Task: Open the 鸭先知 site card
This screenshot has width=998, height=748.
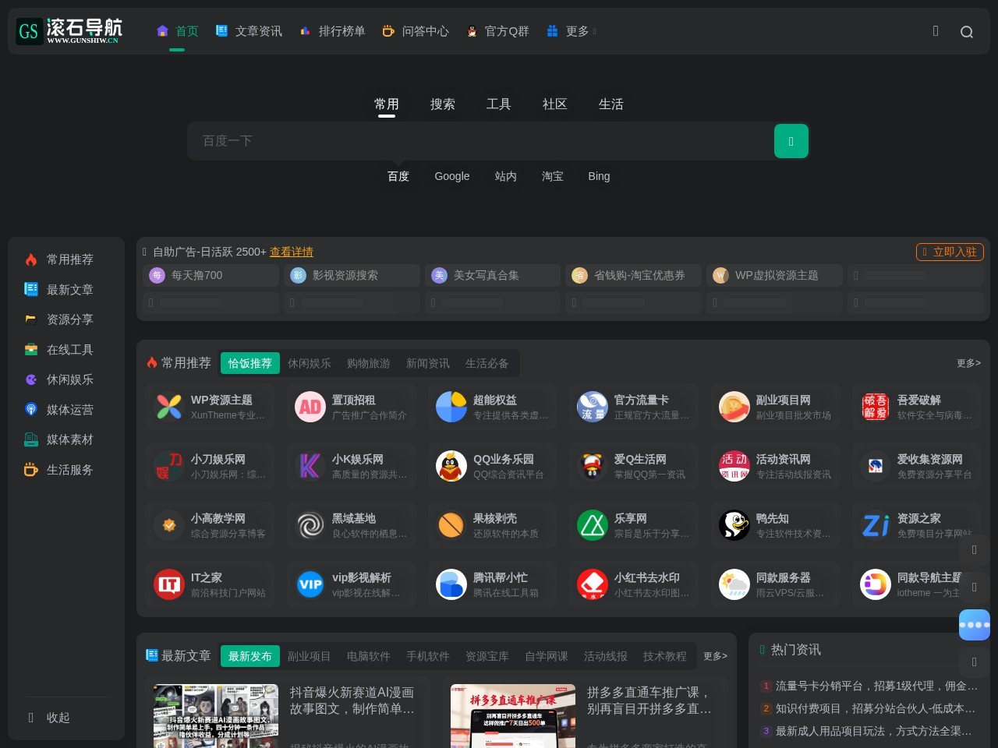Action: [774, 525]
